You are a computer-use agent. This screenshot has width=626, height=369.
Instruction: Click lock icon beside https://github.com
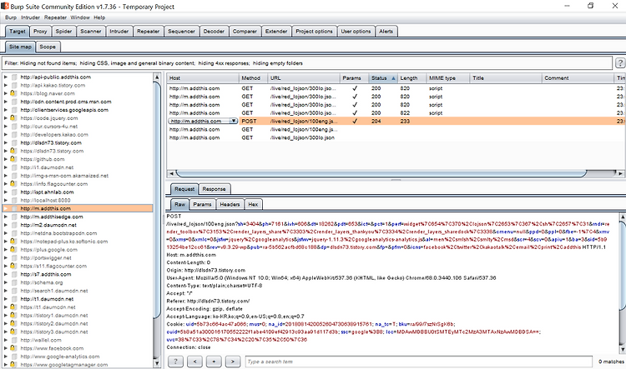click(x=13, y=159)
